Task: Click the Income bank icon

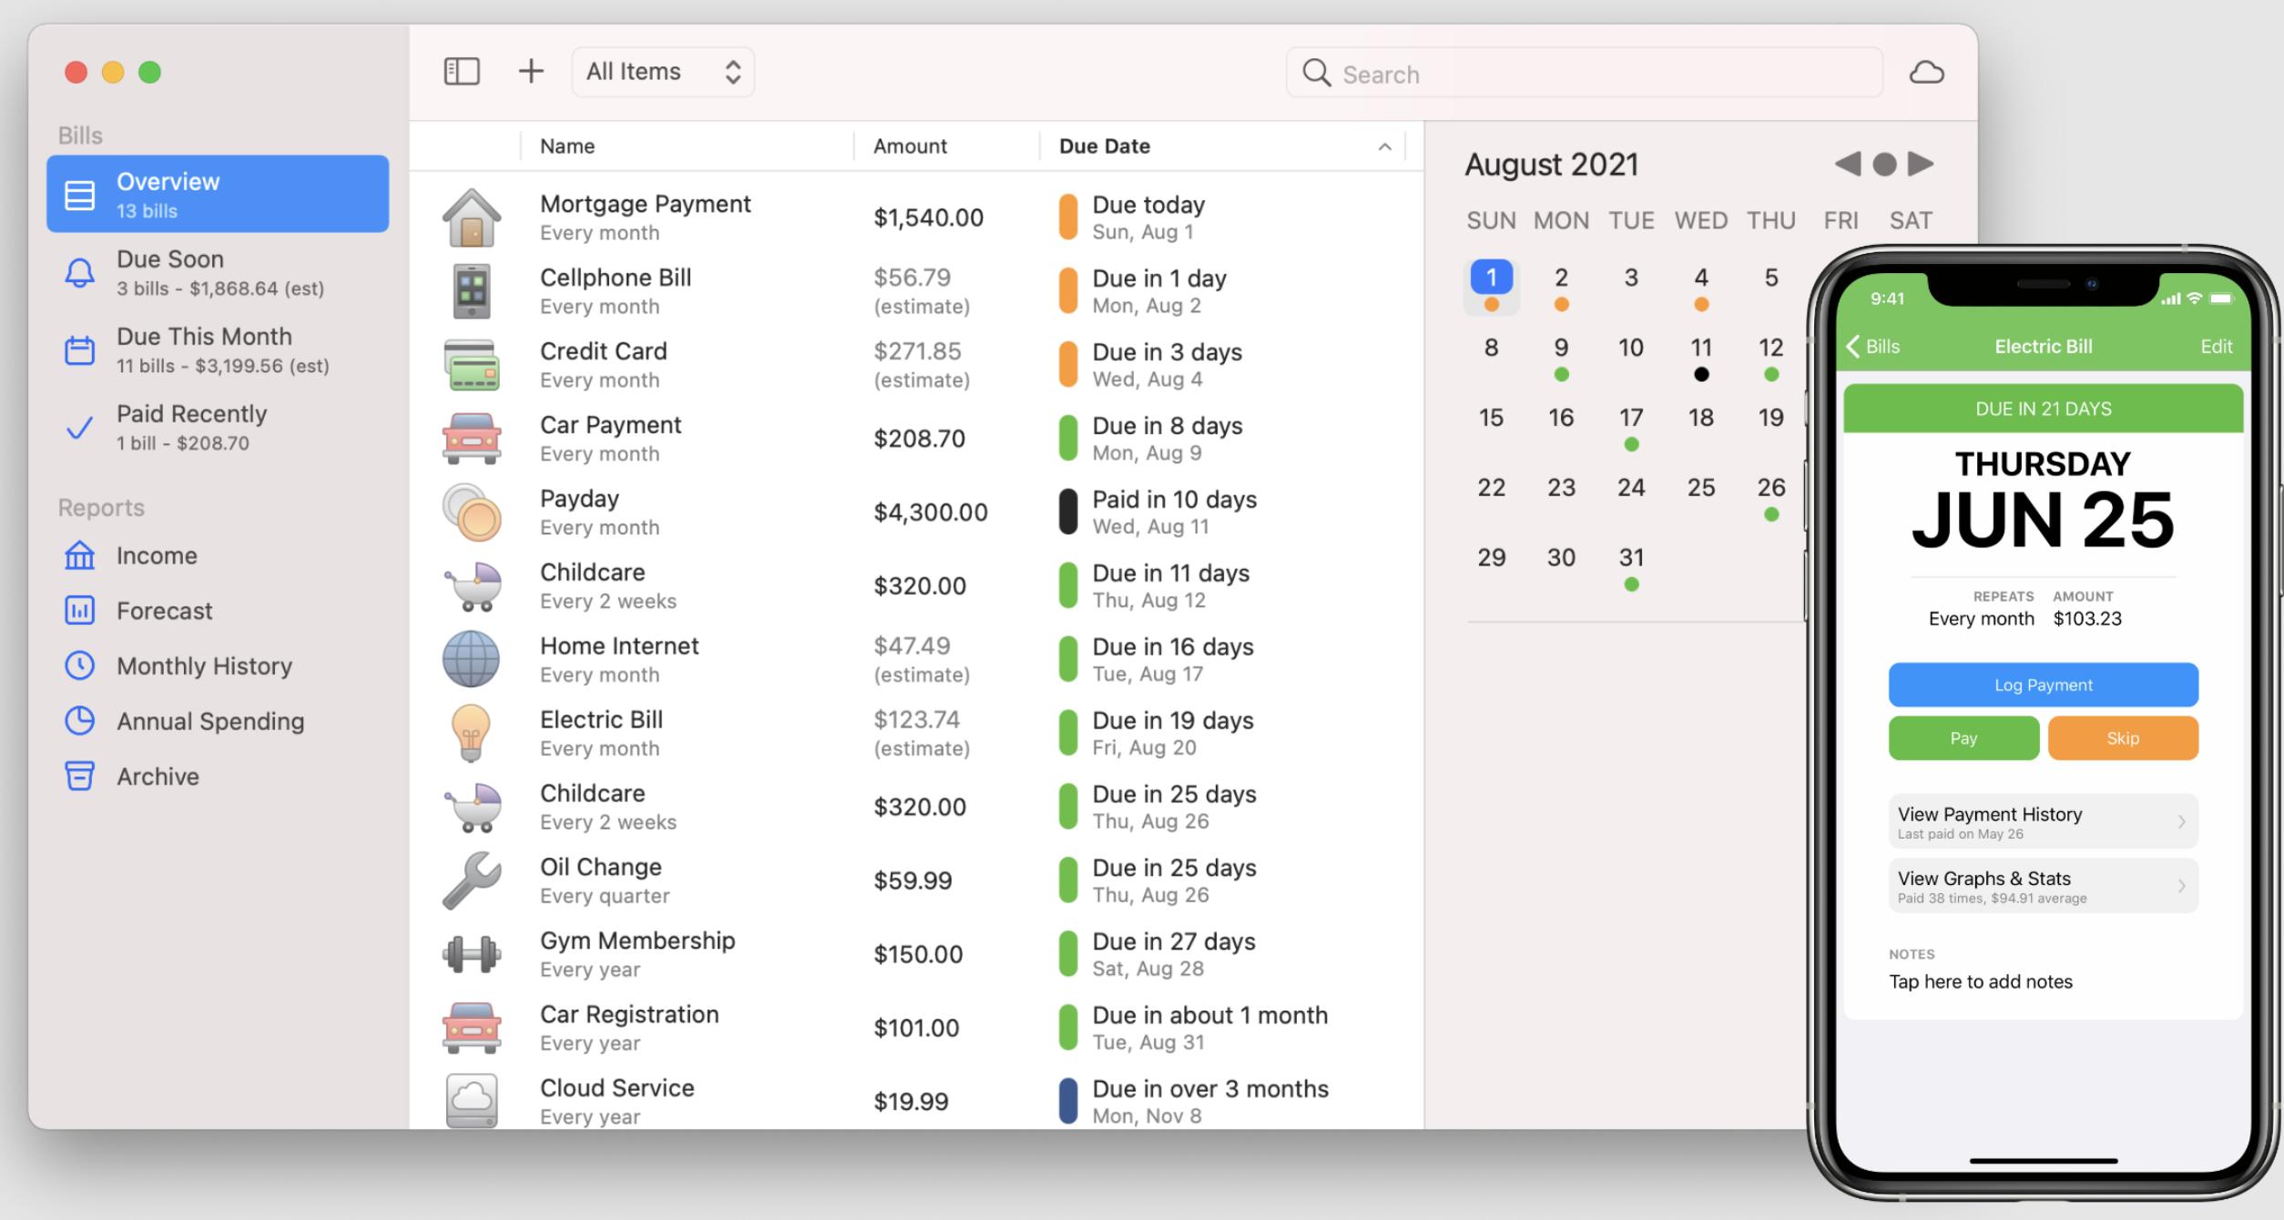Action: click(x=79, y=555)
